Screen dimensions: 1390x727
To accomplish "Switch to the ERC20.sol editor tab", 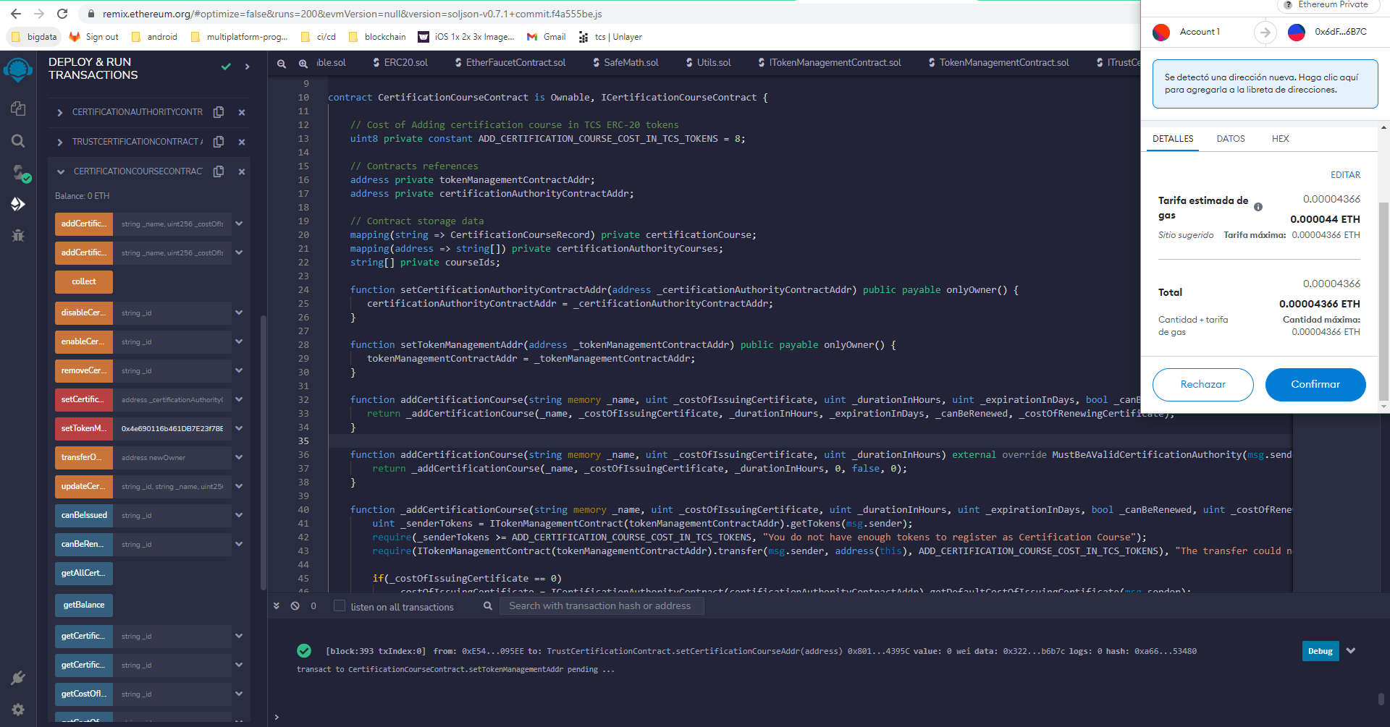I will (400, 63).
